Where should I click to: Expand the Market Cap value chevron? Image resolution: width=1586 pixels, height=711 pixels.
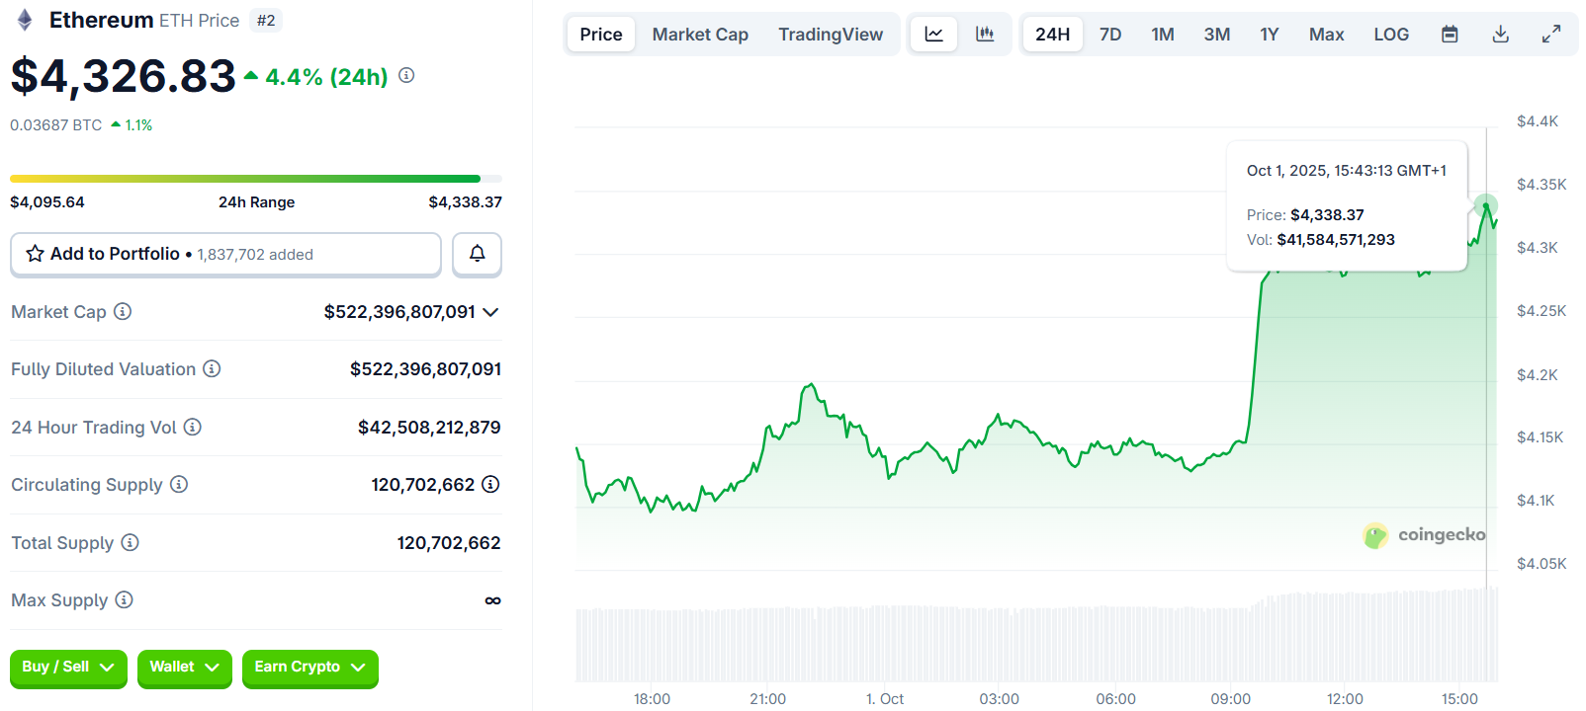(x=490, y=312)
